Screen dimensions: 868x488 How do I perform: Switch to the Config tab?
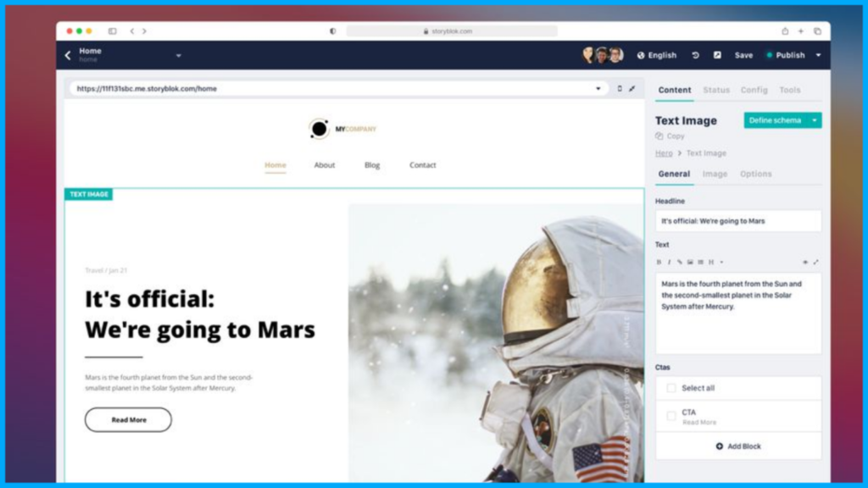click(x=754, y=90)
